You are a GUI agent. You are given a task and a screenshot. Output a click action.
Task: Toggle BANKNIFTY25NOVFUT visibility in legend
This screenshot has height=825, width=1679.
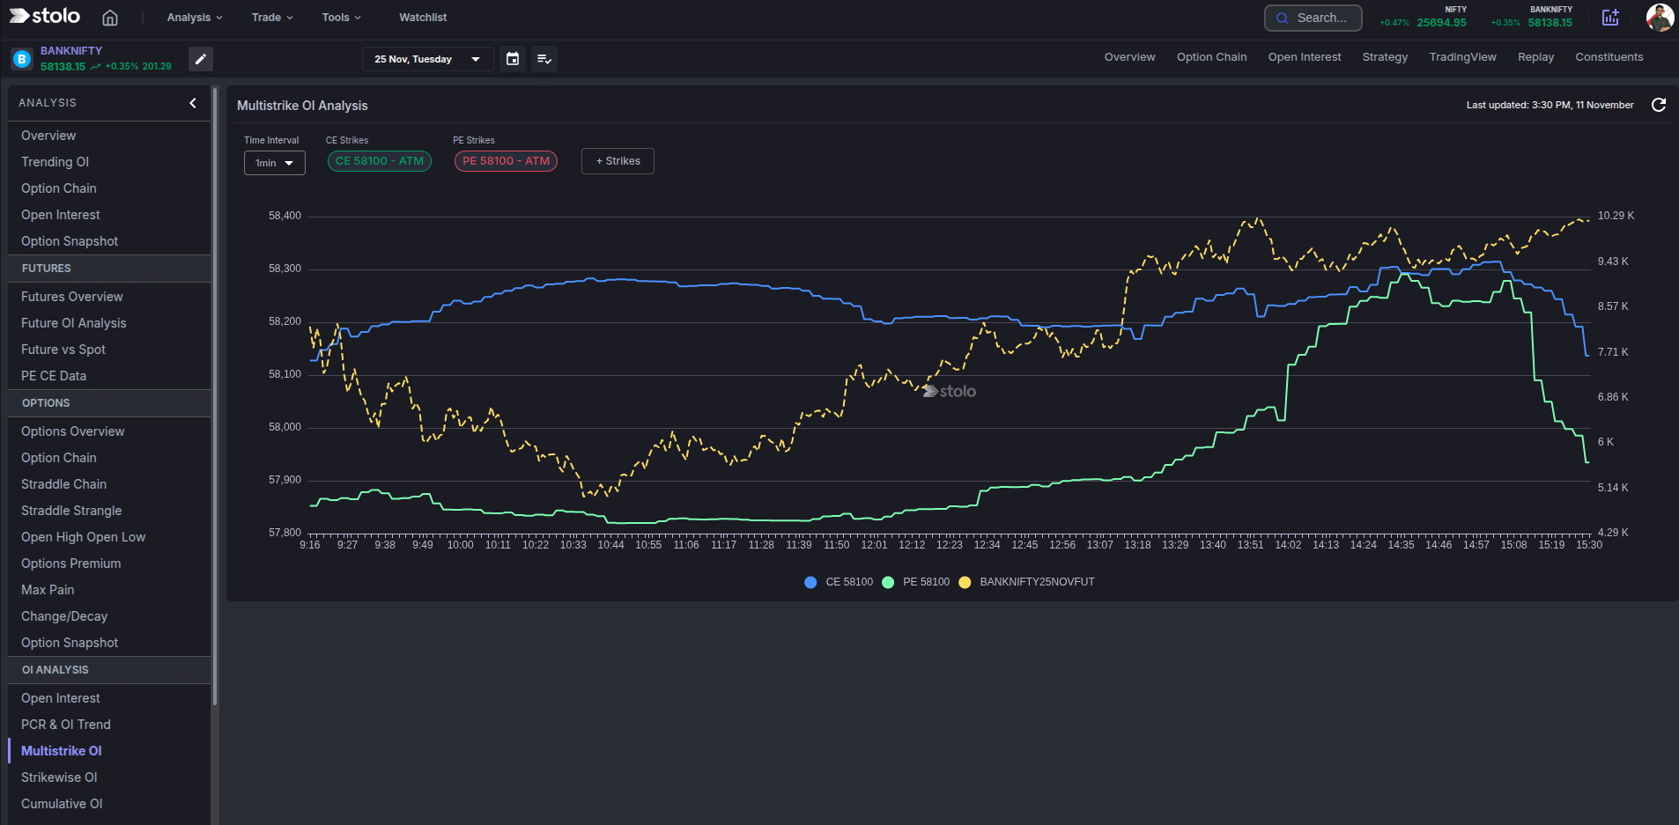coord(1028,582)
